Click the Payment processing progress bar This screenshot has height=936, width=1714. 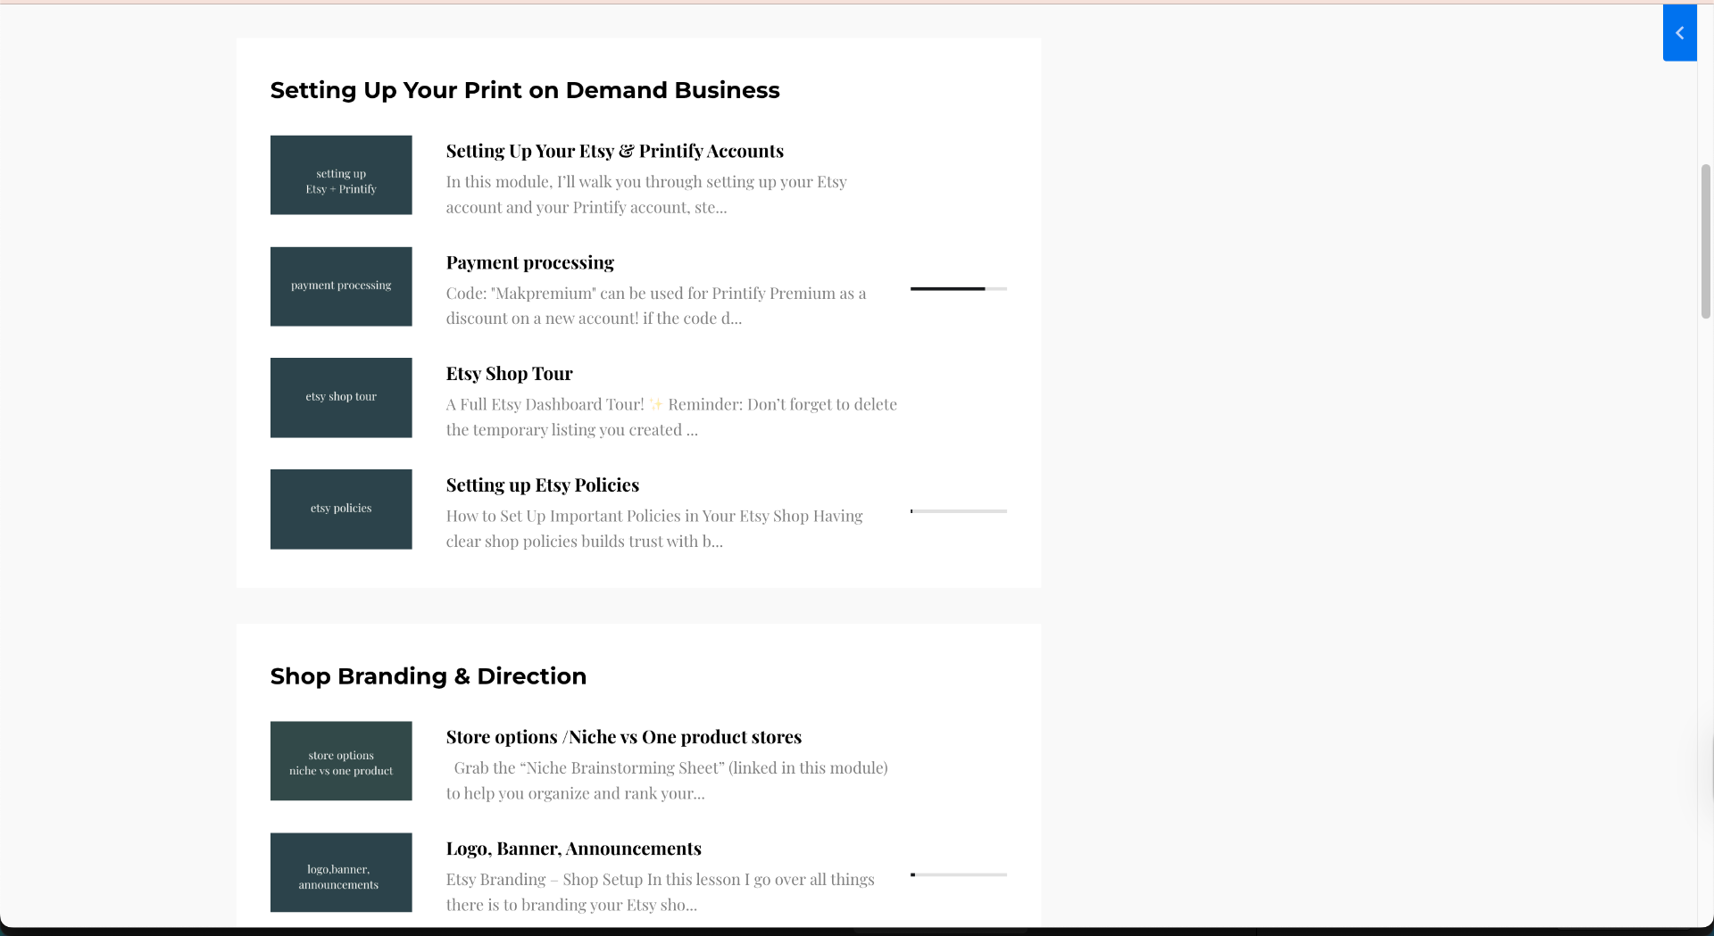[x=957, y=289]
